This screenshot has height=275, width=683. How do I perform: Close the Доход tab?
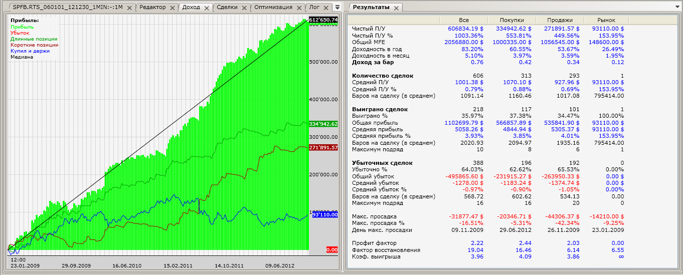207,8
